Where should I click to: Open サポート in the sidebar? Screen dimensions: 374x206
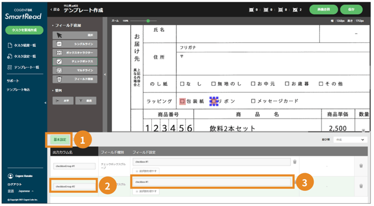click(x=13, y=81)
